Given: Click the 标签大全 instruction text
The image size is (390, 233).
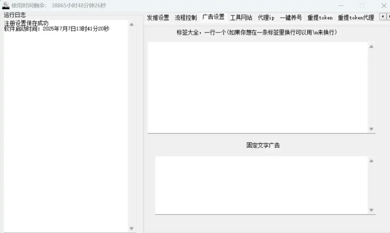Looking at the screenshot, I should click(257, 33).
